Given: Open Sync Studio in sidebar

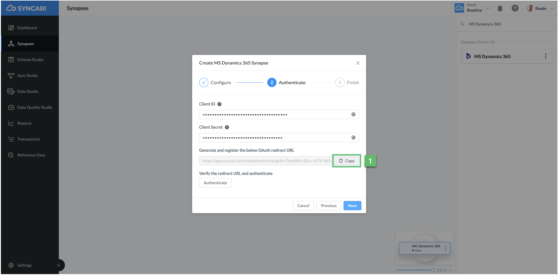Looking at the screenshot, I should click(x=30, y=75).
